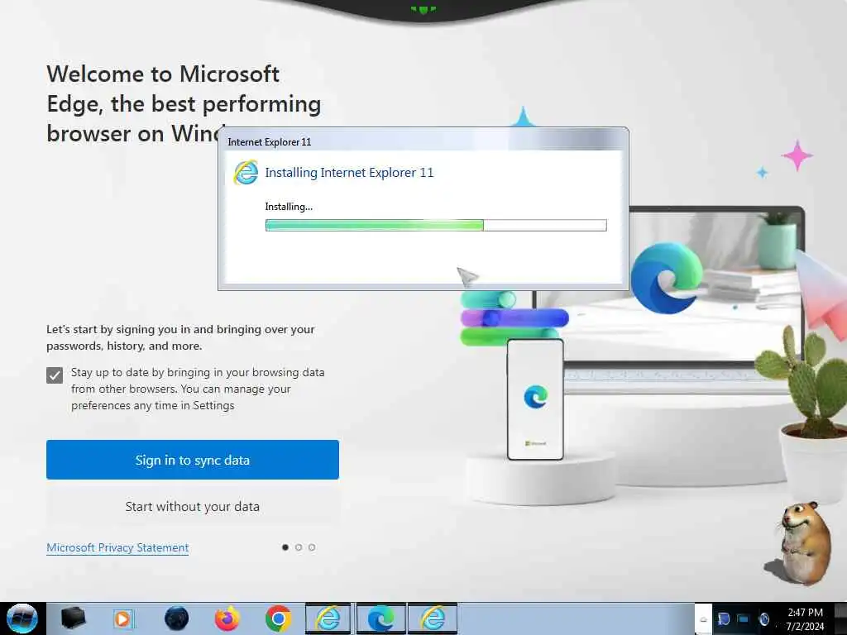Screen dimensions: 847x635
Task: Click the Sign in to sync data button
Action: point(192,460)
